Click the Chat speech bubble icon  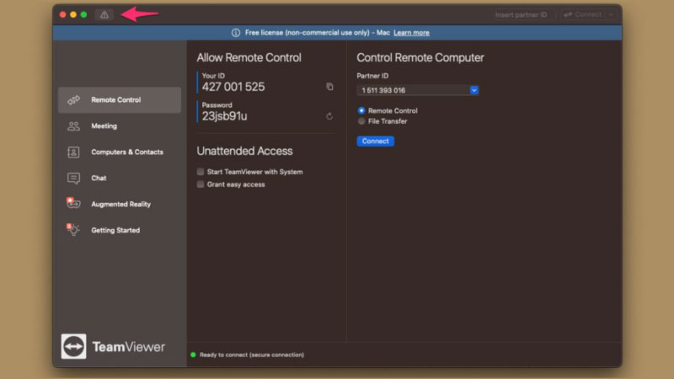[x=74, y=179]
